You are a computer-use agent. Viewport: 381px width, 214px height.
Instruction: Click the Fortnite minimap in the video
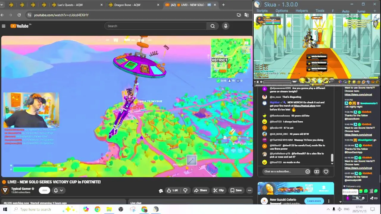[230, 58]
